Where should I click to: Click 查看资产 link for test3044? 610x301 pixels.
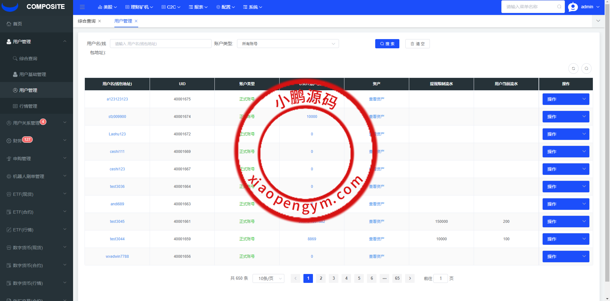[376, 239]
